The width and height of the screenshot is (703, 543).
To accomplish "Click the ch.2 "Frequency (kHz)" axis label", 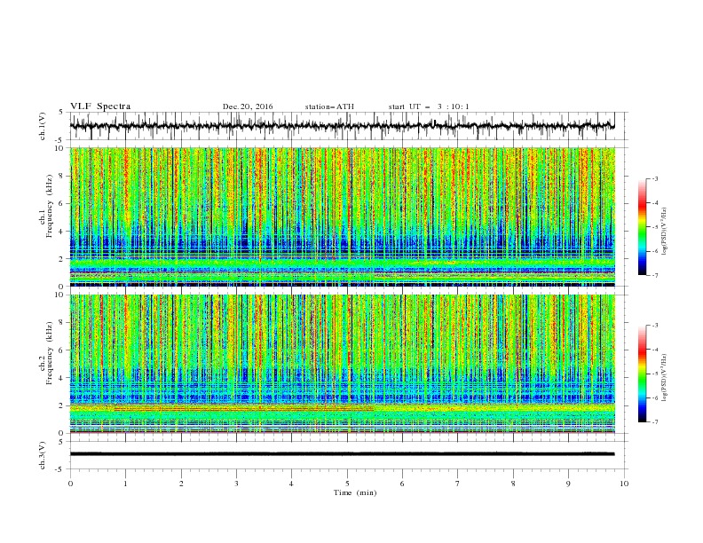I will pos(50,352).
